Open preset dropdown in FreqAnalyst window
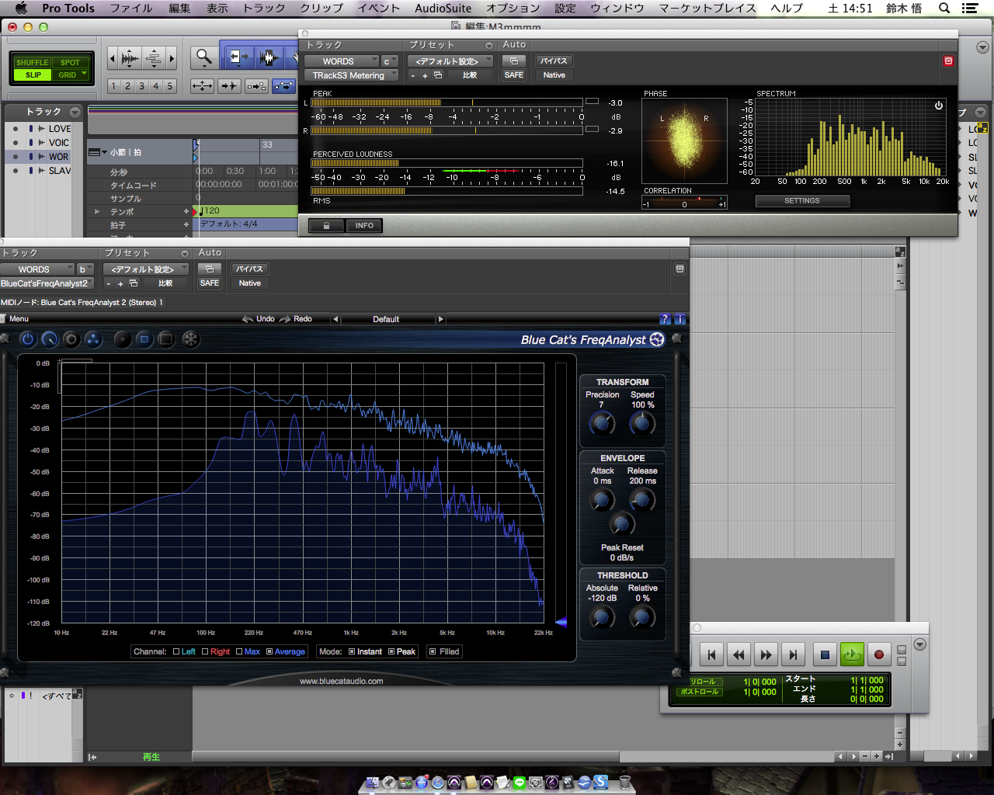The height and width of the screenshot is (795, 994). (x=146, y=269)
